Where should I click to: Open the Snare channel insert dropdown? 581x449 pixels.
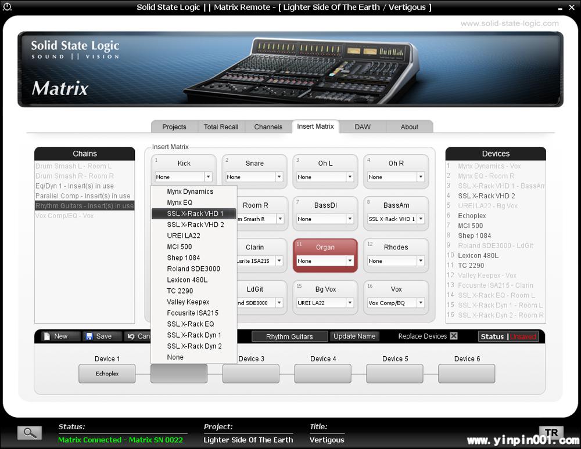click(x=279, y=177)
